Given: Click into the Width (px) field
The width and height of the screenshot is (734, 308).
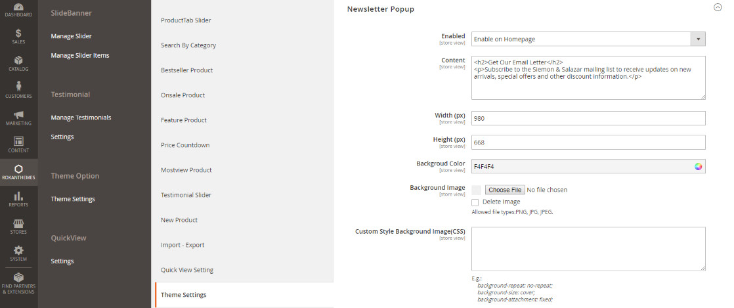Looking at the screenshot, I should click(588, 118).
